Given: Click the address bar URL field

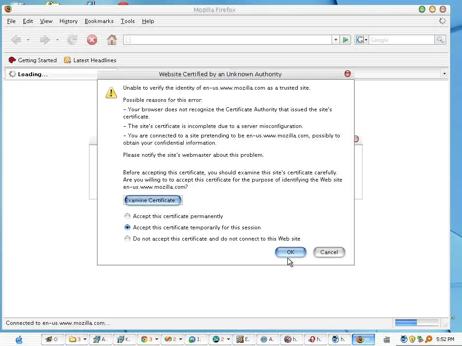Looking at the screenshot, I should coord(227,40).
